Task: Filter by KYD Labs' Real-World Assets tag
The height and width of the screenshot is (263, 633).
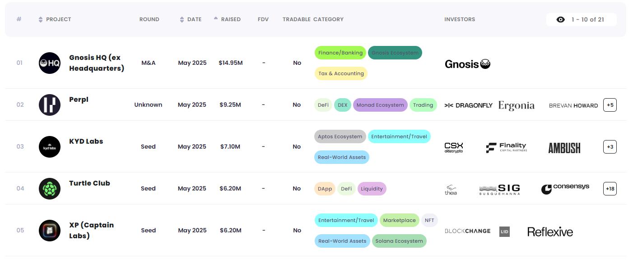Action: click(x=342, y=157)
